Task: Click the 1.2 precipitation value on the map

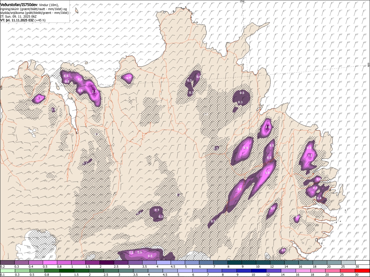Action: 310,156
